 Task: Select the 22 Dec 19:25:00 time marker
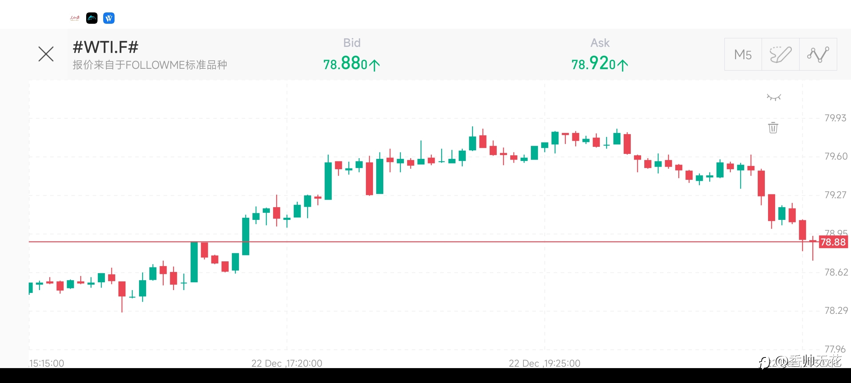click(545, 363)
